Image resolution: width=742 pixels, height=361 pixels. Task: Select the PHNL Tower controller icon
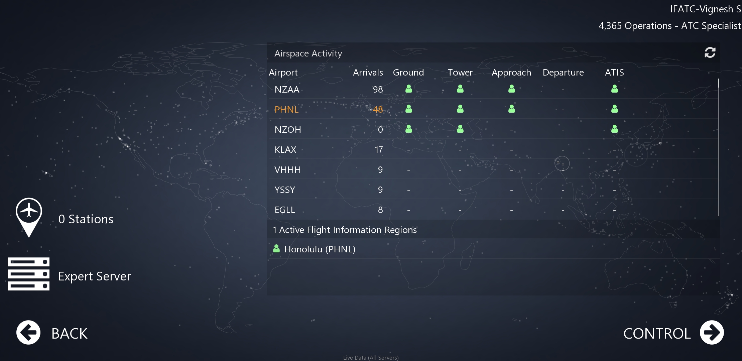460,109
